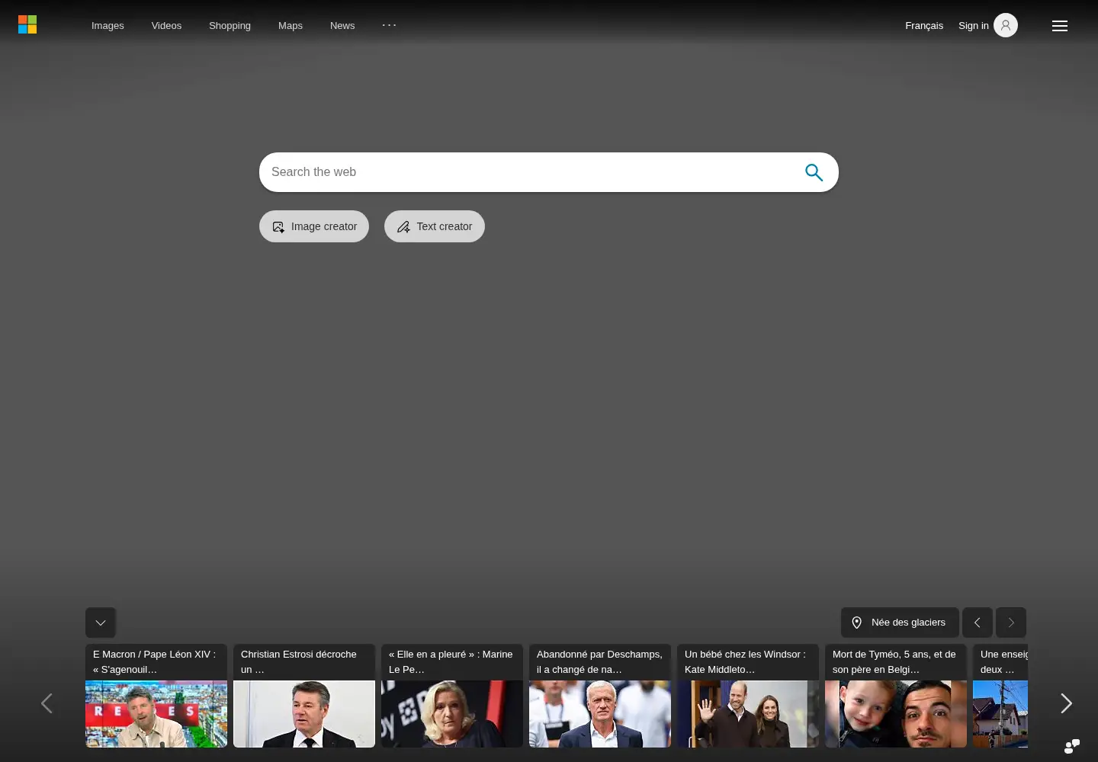
Task: Collapse the news feed with the chevron
Action: (x=101, y=623)
